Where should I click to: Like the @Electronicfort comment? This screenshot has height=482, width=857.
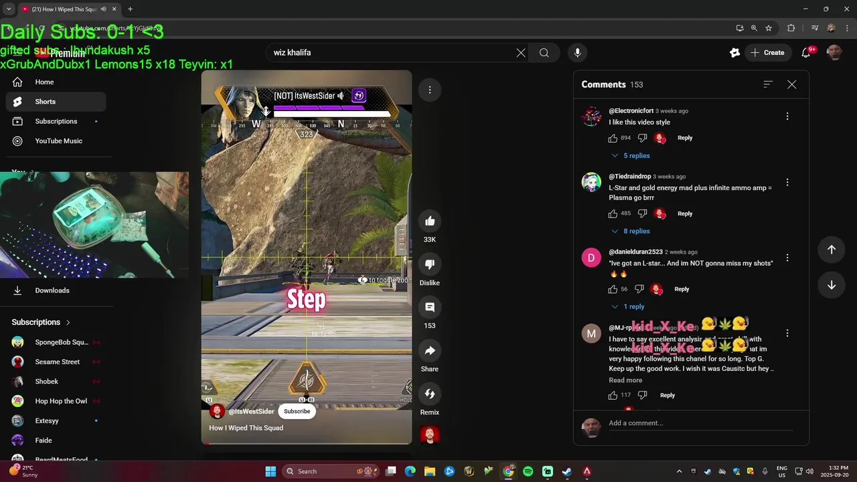pos(613,138)
